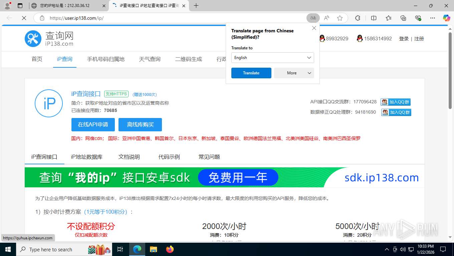View site information lock icon
The width and height of the screenshot is (454, 256).
(x=42, y=18)
